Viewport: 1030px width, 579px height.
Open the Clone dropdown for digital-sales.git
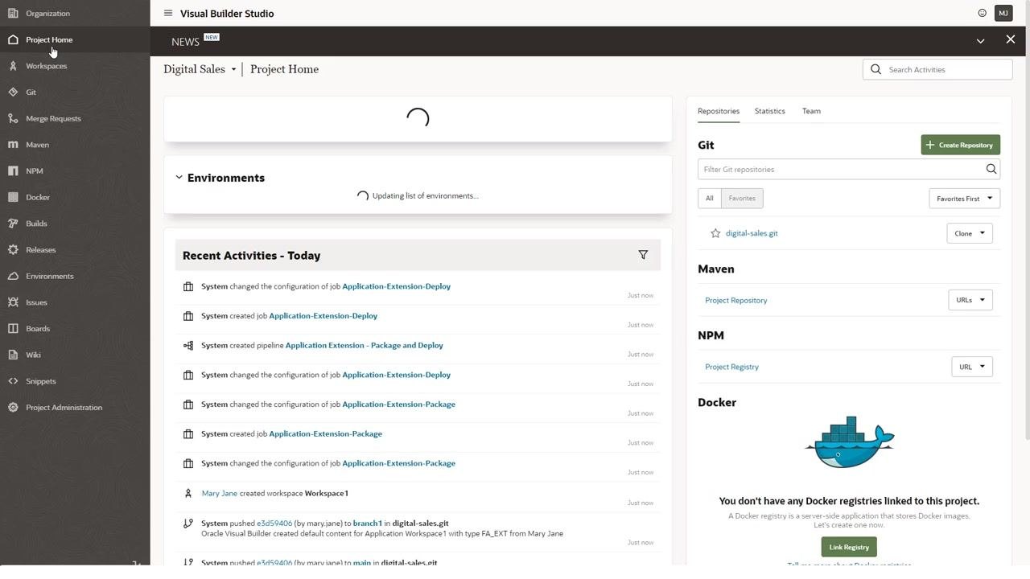point(970,233)
